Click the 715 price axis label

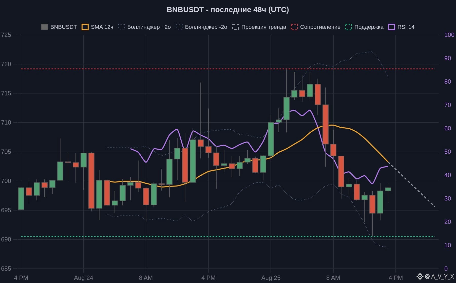6,93
